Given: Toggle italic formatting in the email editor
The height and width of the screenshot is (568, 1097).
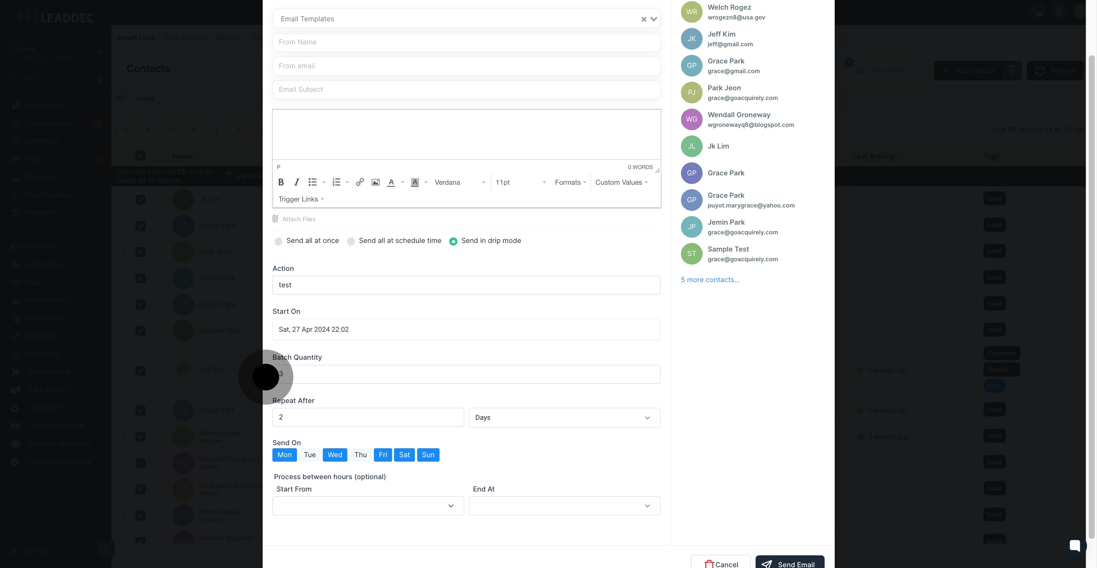Looking at the screenshot, I should click(x=297, y=182).
